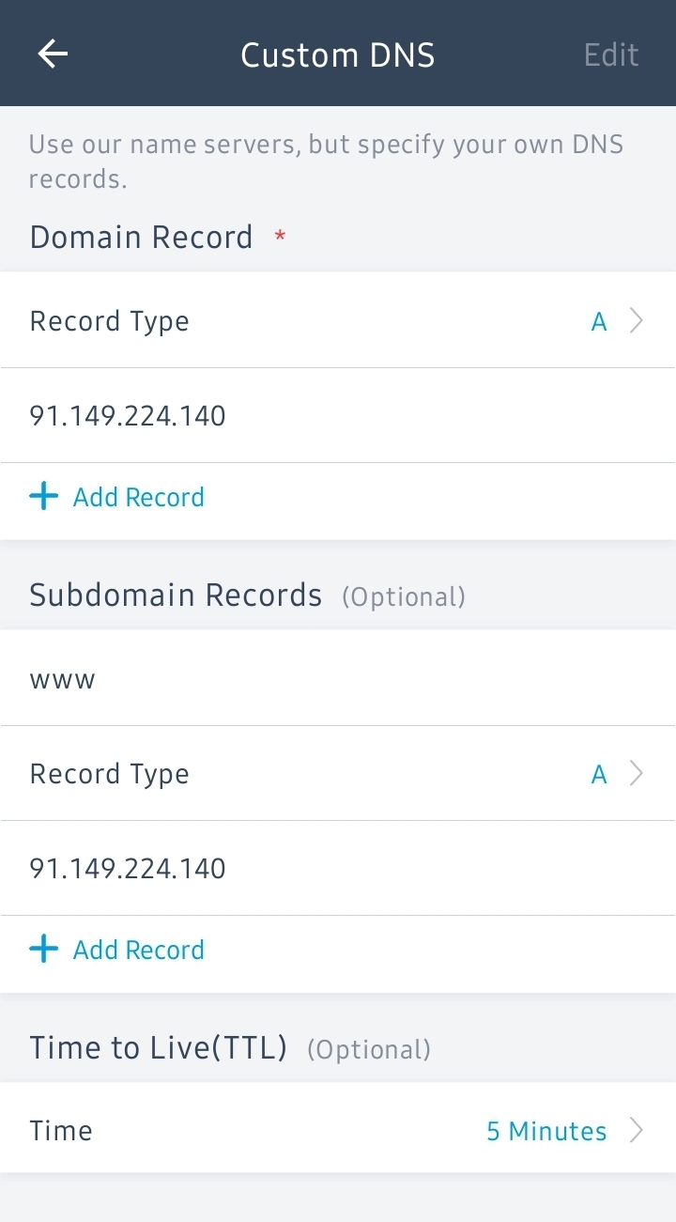Tap the Record Type label under Subdomain Records
This screenshot has width=676, height=1222.
coord(110,774)
